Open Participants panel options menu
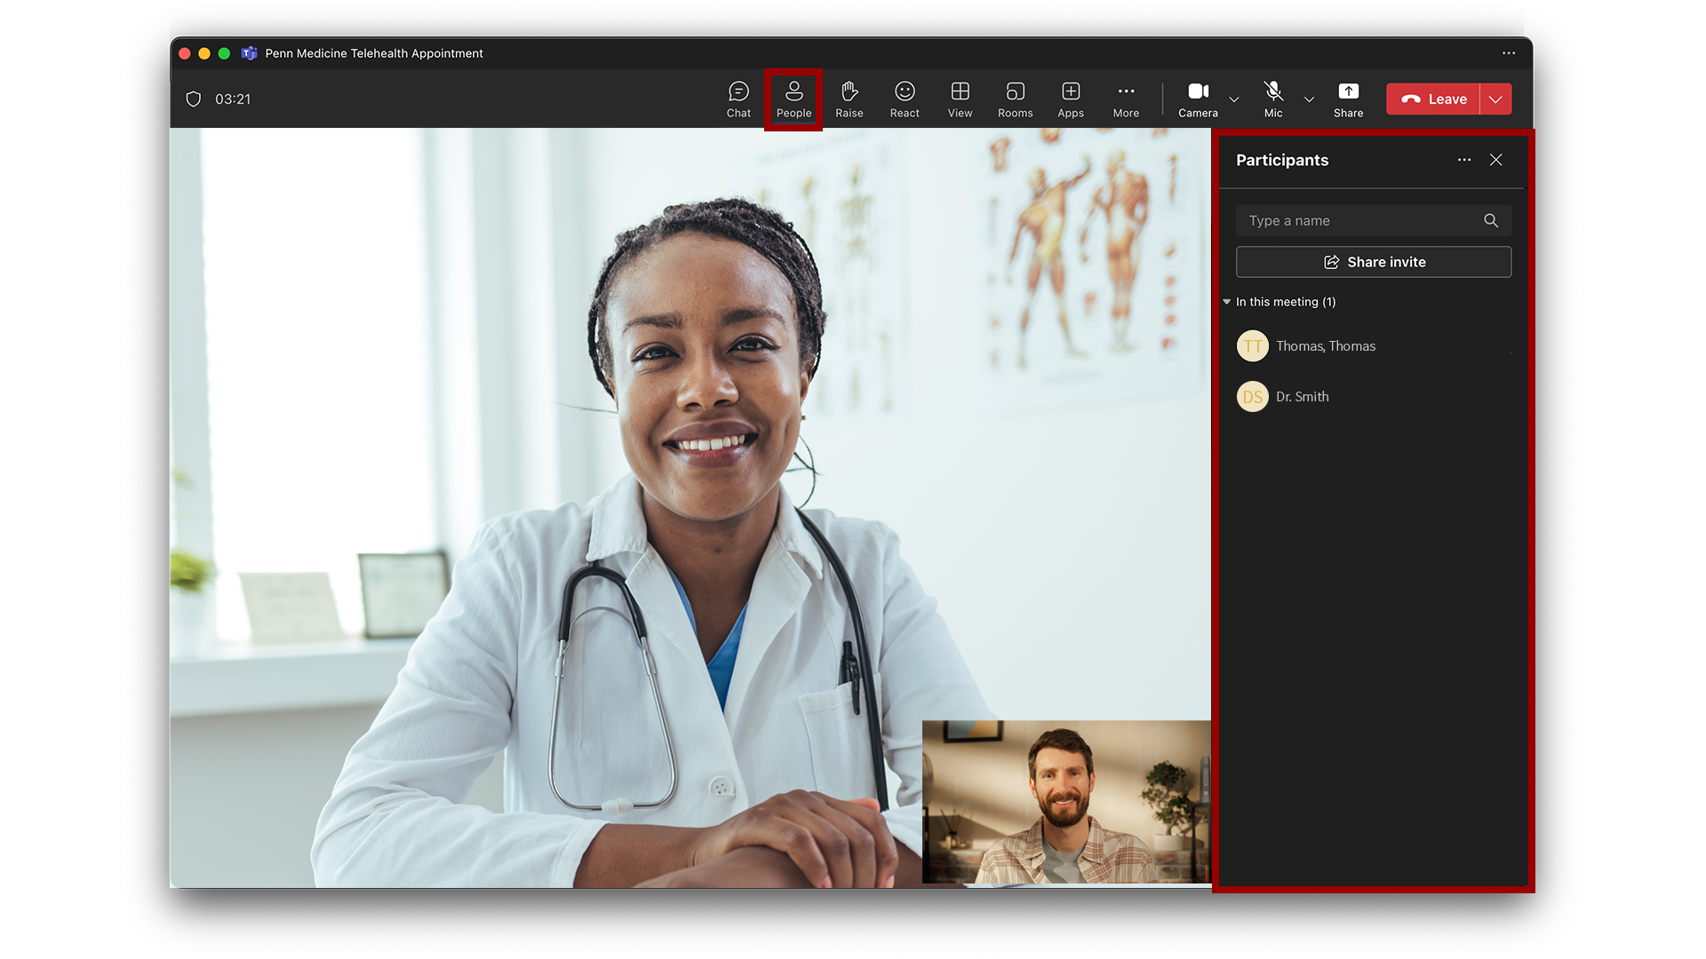1706x959 pixels. coord(1464,160)
